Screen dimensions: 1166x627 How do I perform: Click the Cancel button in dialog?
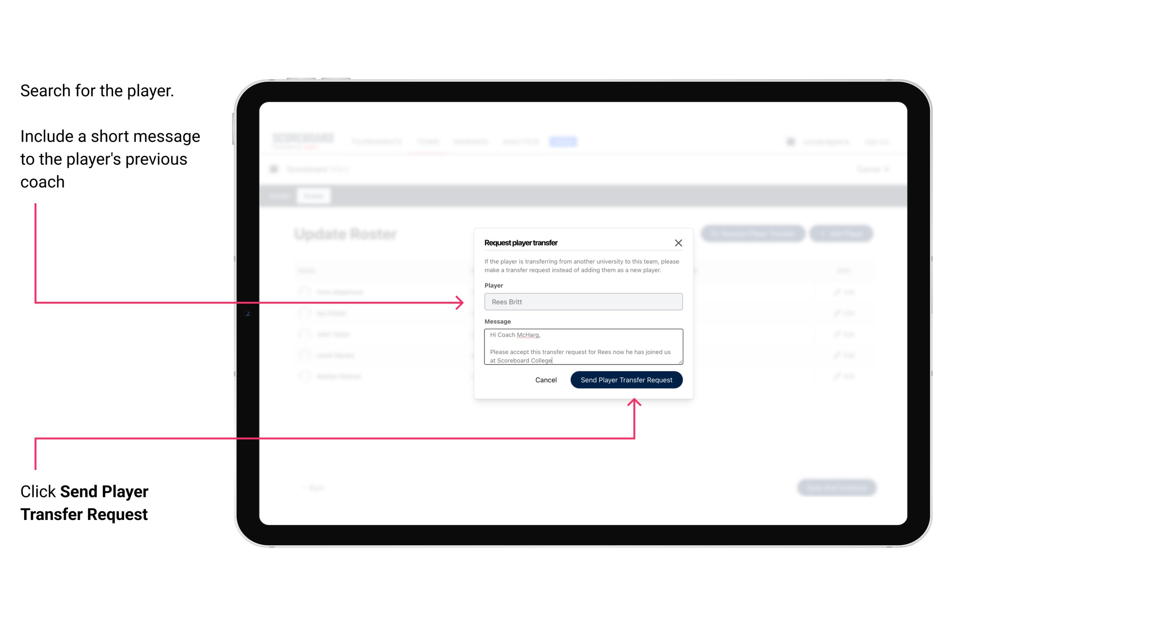[545, 379]
